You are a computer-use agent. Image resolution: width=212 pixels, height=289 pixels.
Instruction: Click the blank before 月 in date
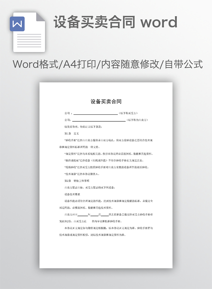(x=94, y=214)
